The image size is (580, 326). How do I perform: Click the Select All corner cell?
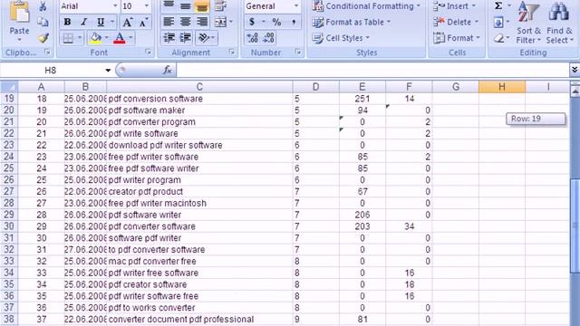[9, 87]
